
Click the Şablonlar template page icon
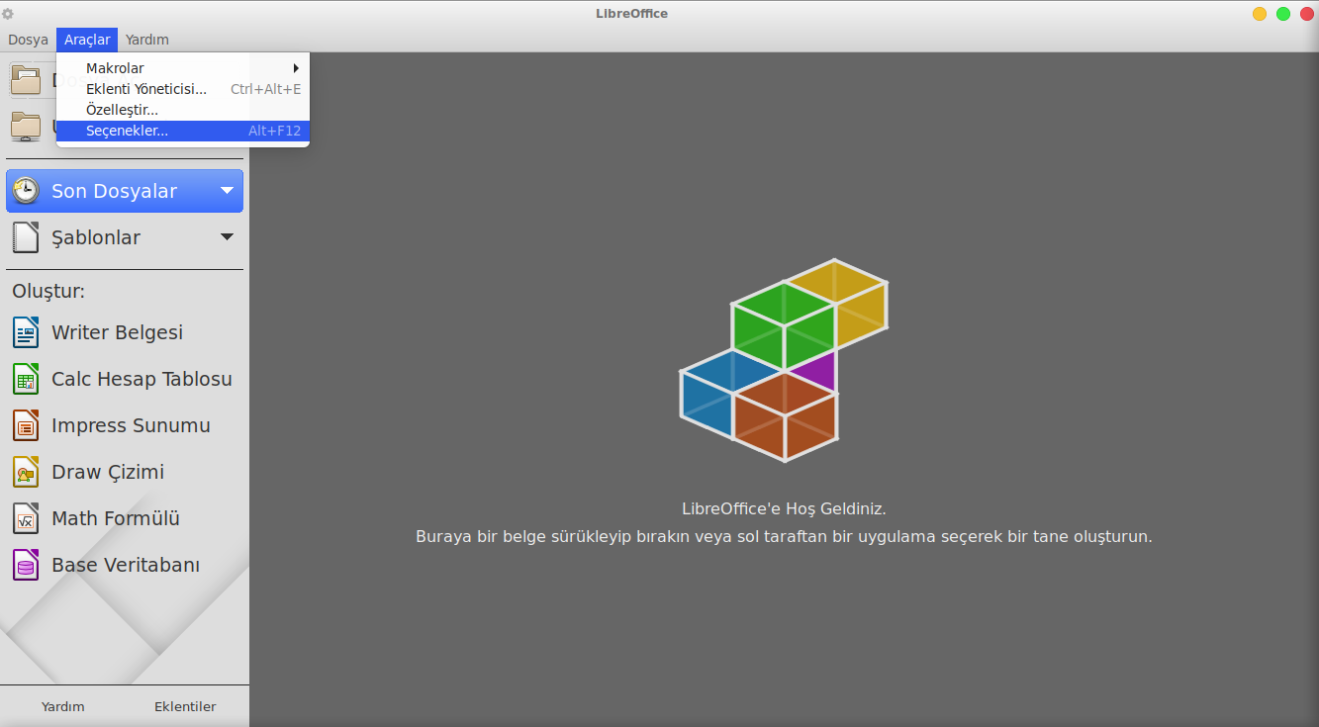[x=26, y=237]
